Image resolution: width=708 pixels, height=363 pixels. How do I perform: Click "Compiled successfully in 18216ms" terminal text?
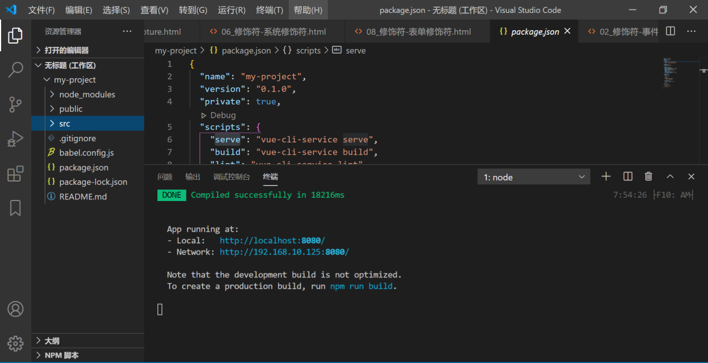[x=267, y=195]
